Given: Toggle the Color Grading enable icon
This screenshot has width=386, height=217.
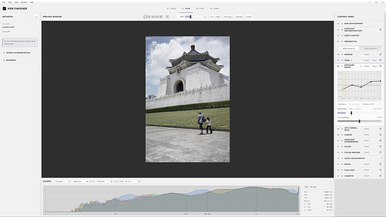Looking at the screenshot, I should pos(380,153).
